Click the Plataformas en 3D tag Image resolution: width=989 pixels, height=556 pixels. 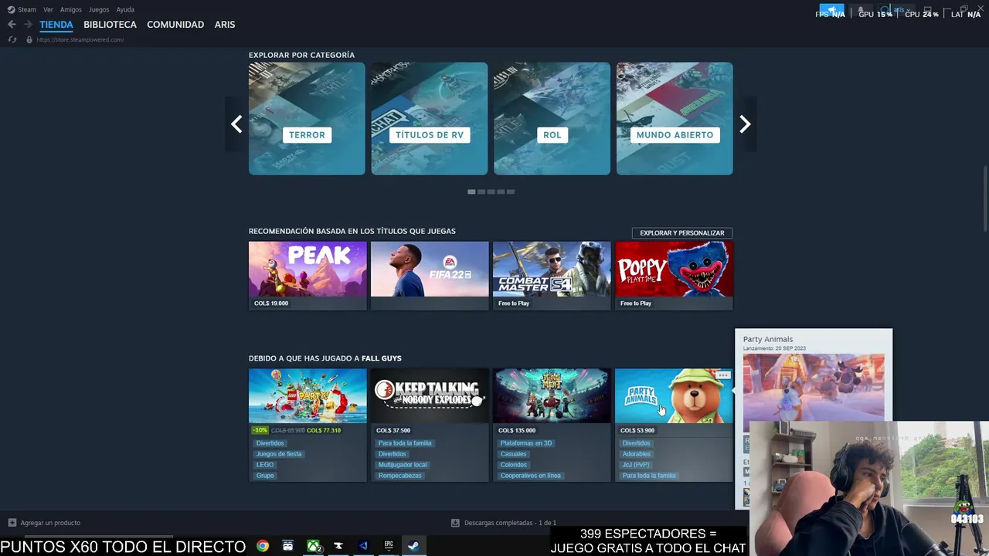click(x=526, y=443)
